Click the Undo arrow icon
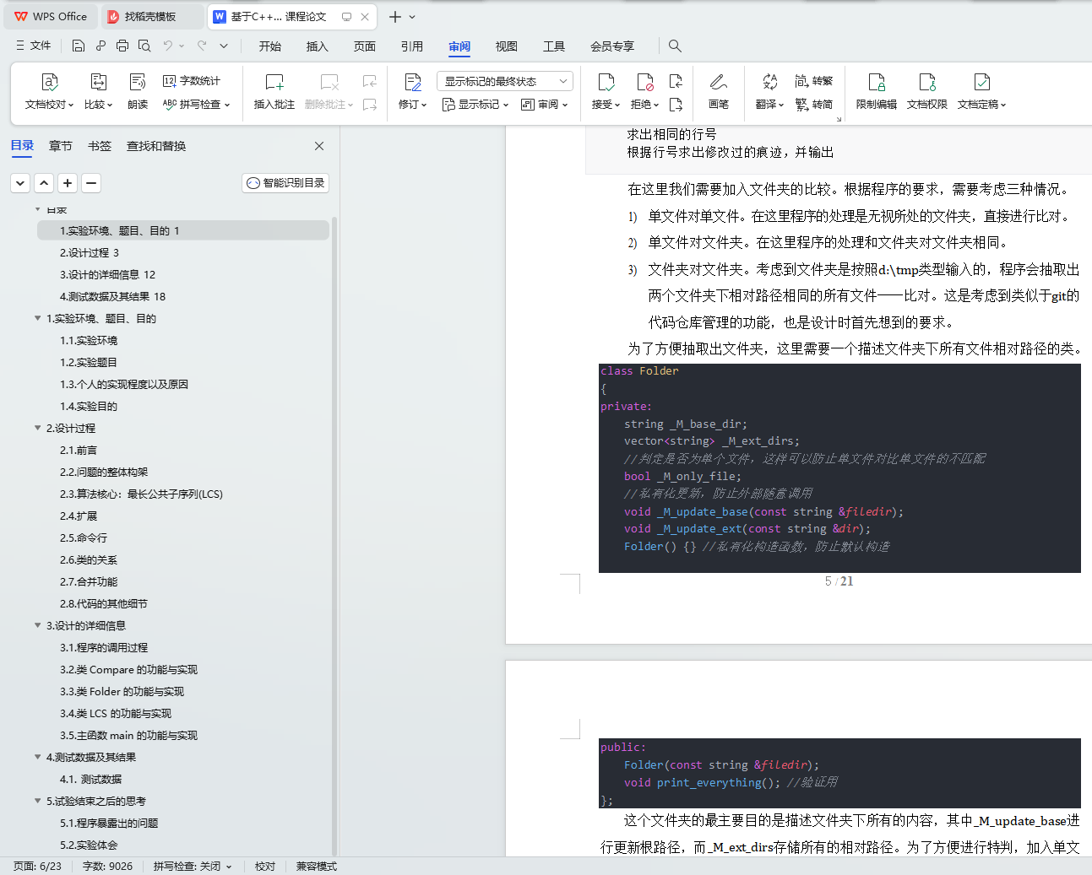The image size is (1092, 875). [168, 46]
